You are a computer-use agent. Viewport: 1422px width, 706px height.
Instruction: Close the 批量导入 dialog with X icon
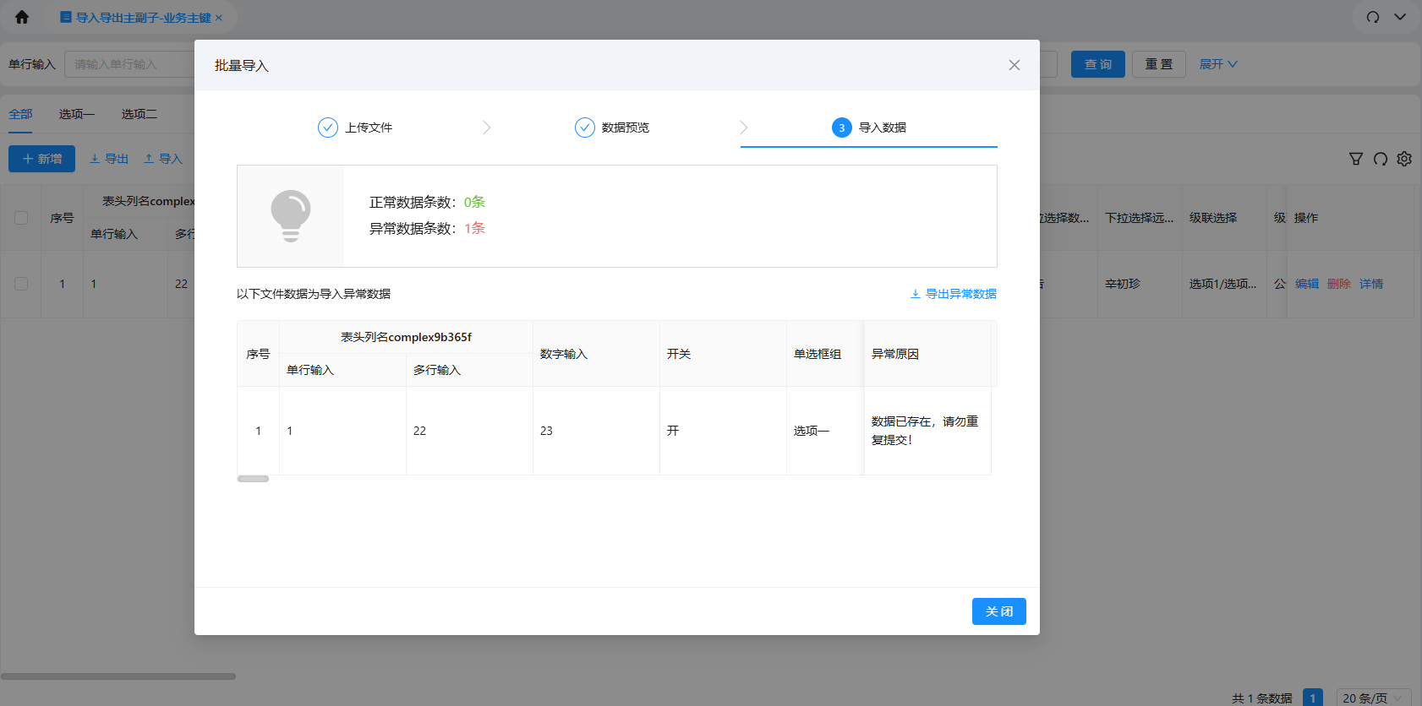pos(1014,65)
